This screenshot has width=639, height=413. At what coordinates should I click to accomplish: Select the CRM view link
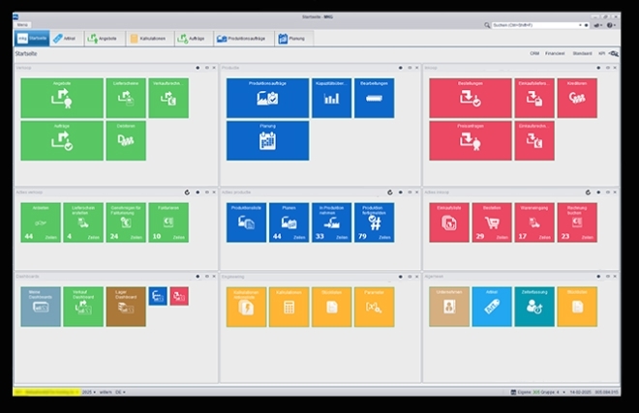pos(535,55)
